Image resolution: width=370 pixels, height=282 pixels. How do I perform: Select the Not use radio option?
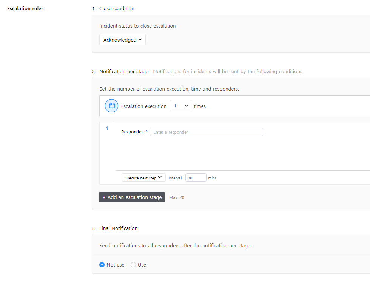coord(102,265)
